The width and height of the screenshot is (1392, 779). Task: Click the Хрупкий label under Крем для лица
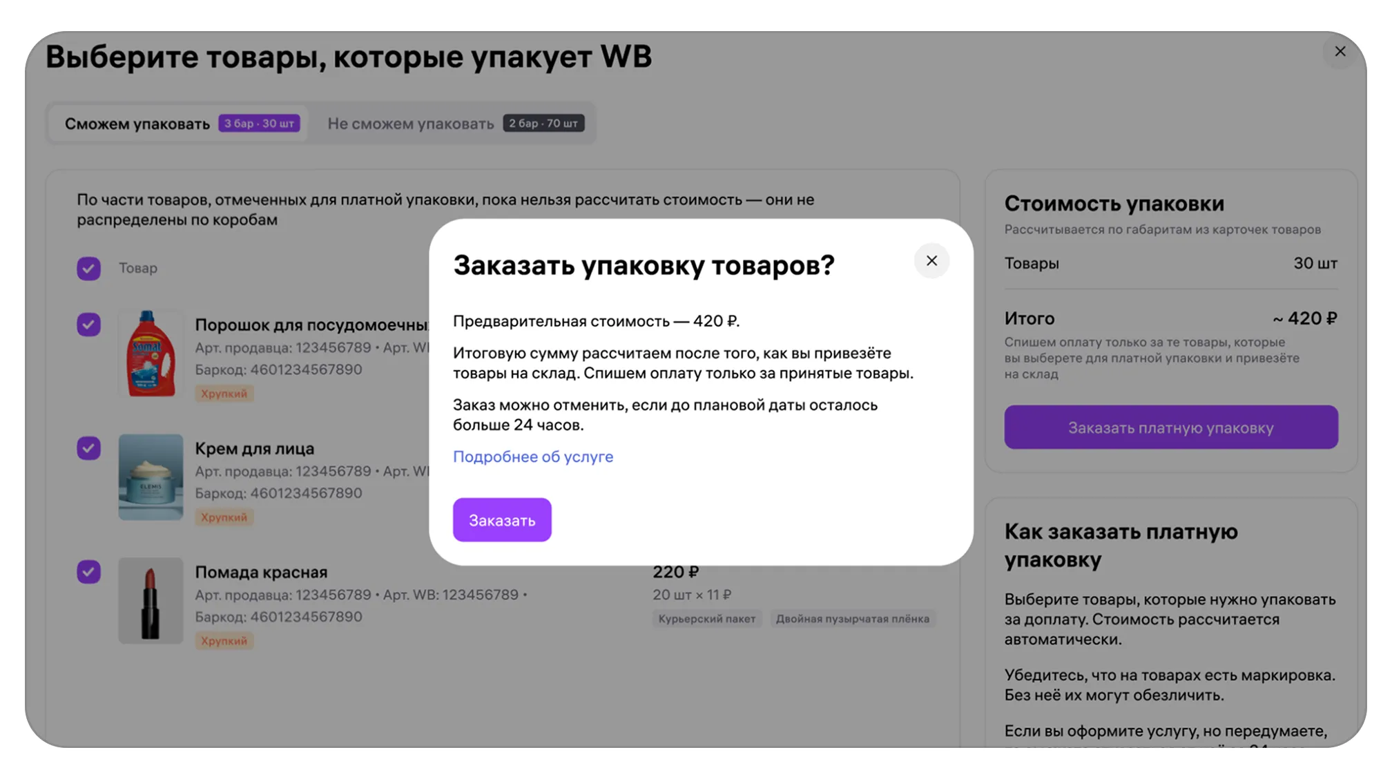(x=224, y=517)
